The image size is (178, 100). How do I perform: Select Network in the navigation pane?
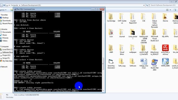tap(4, 67)
